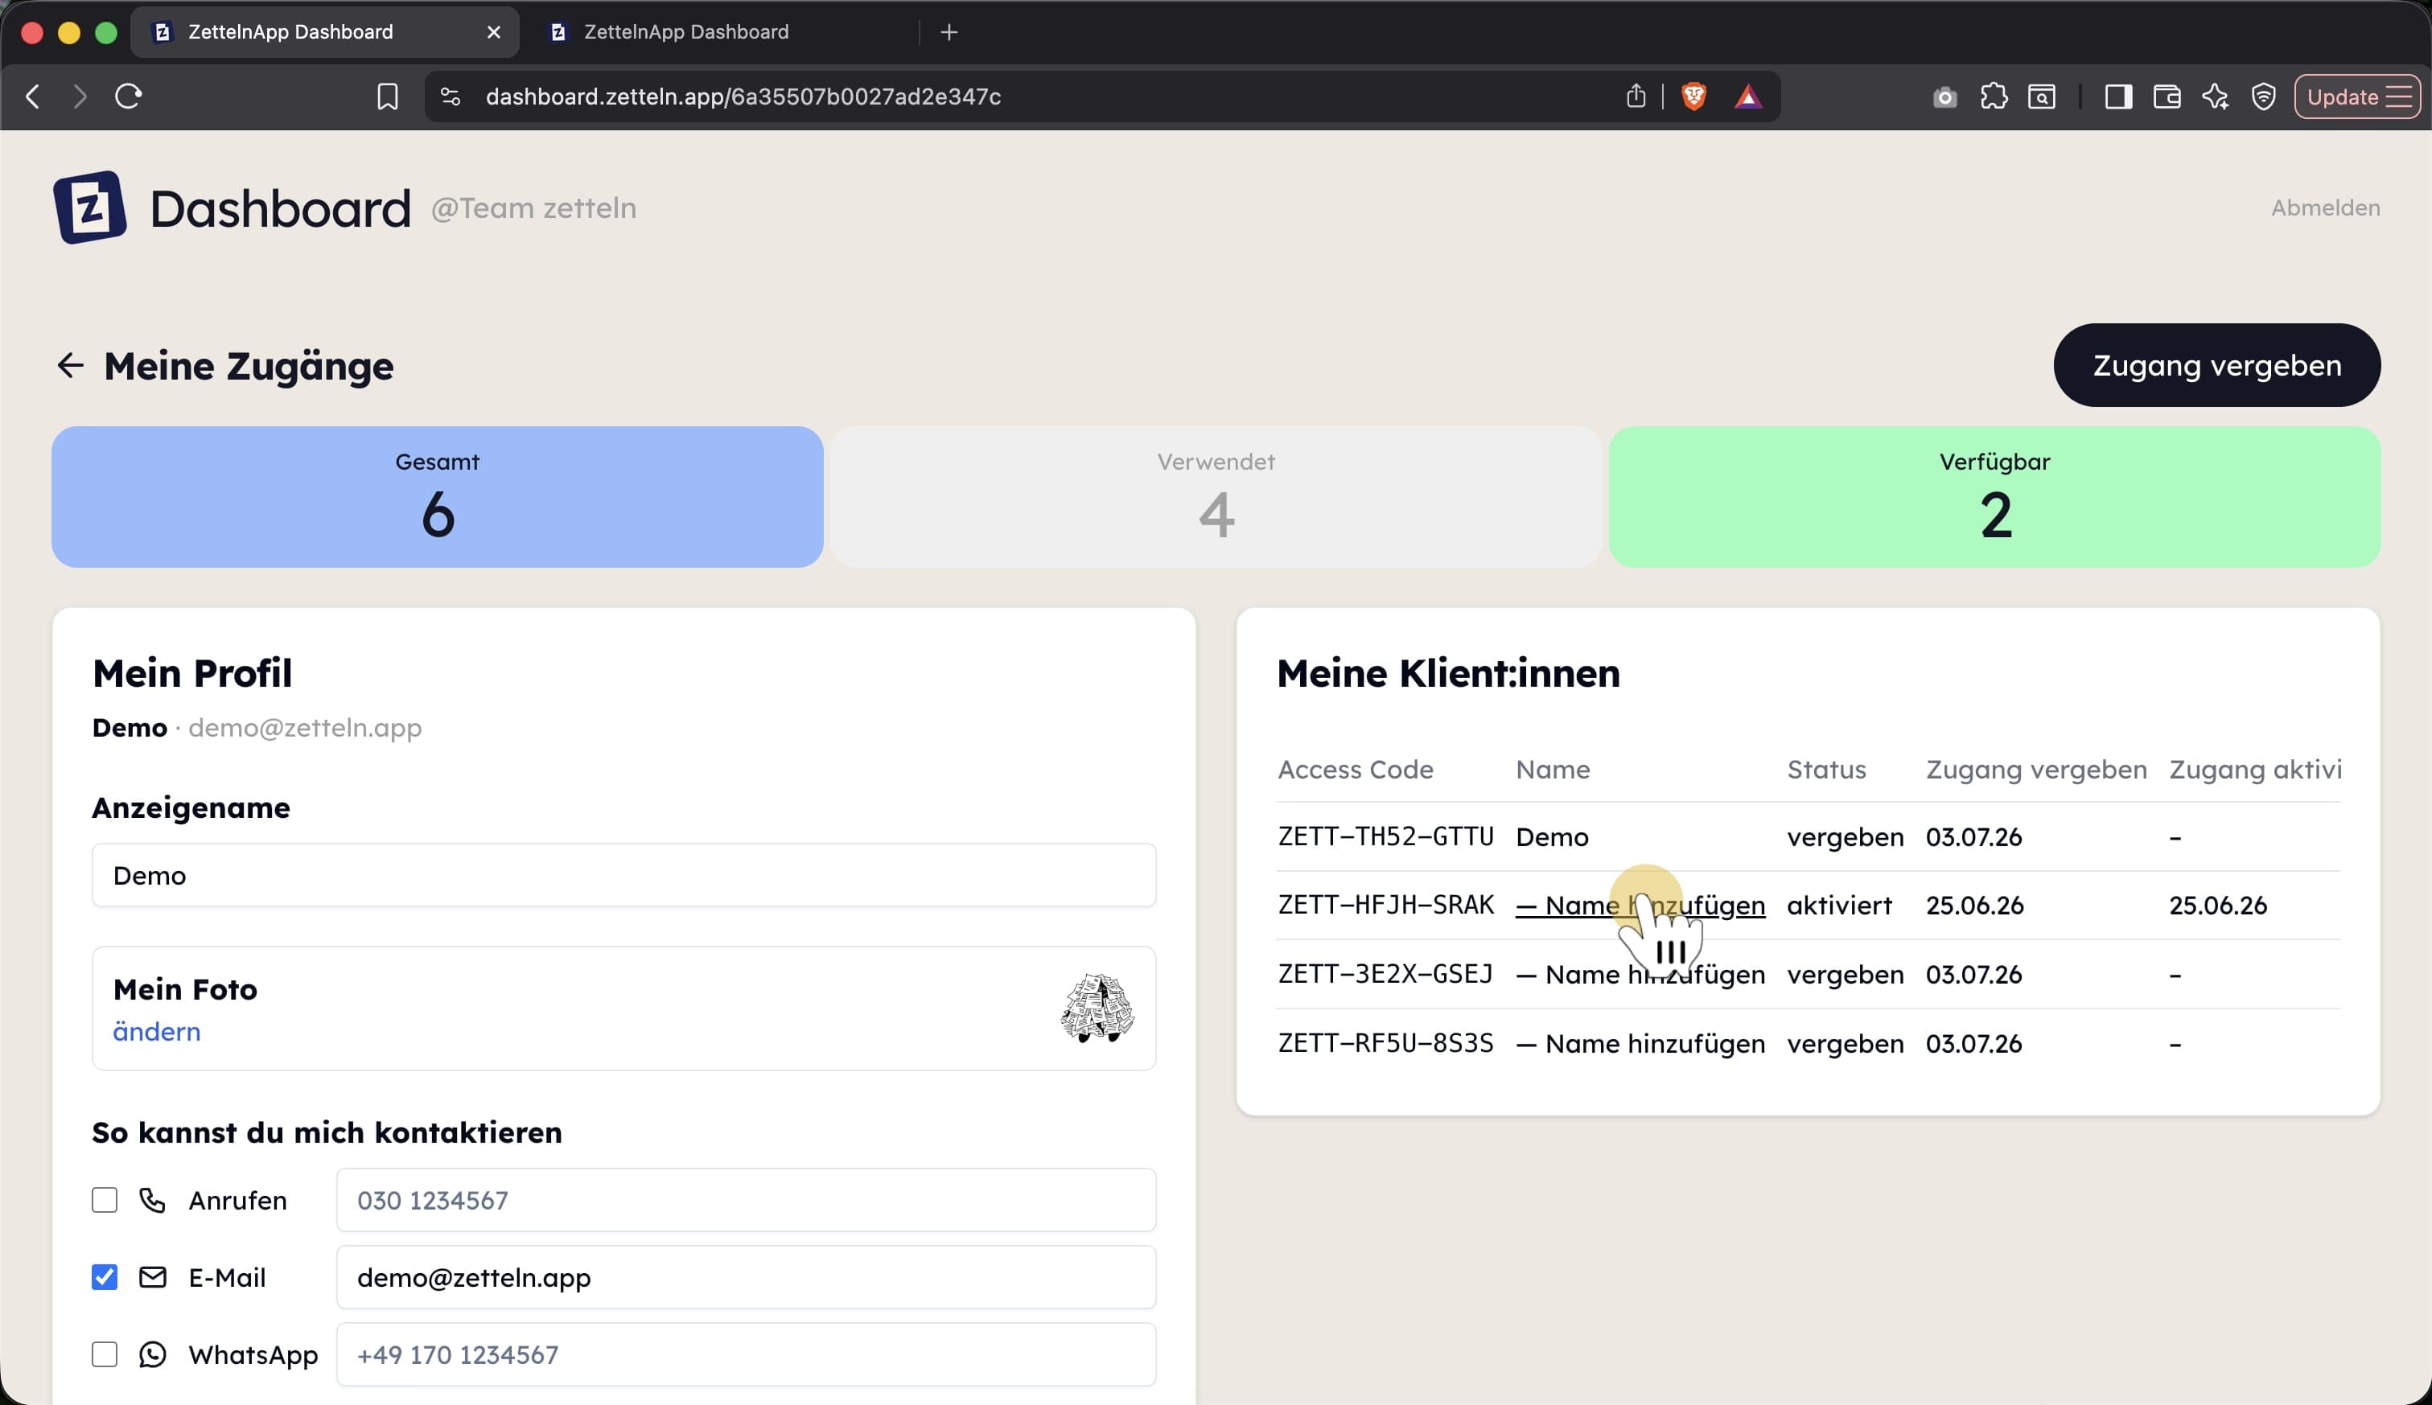The image size is (2432, 1405).
Task: Click browser back navigation arrow
Action: tap(33, 97)
